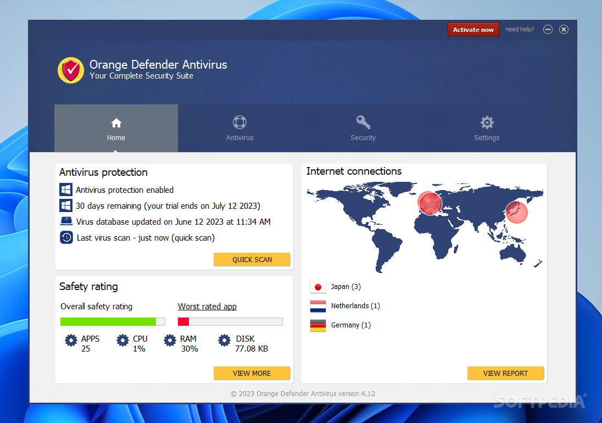Open the Home tab

click(116, 128)
